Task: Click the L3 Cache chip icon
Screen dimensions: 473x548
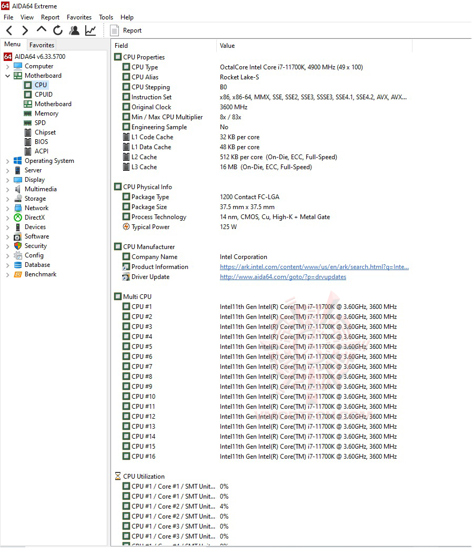Action: click(x=126, y=167)
